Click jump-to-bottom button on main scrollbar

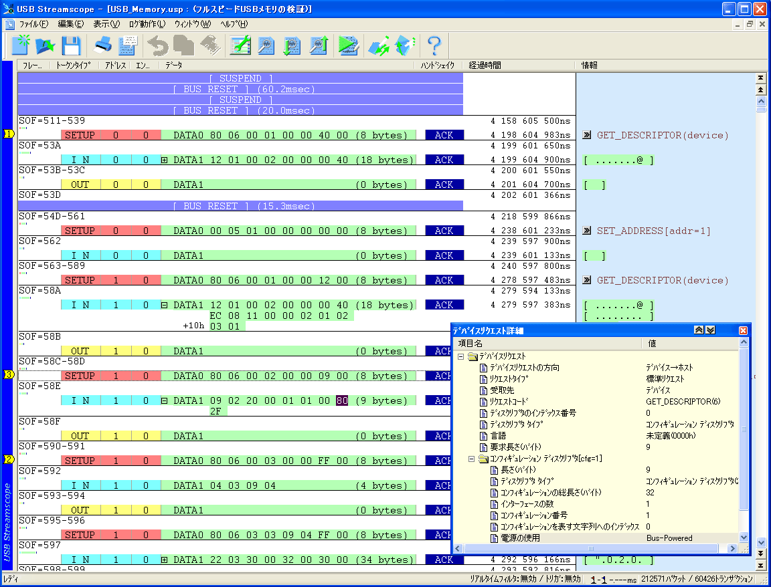tap(761, 566)
